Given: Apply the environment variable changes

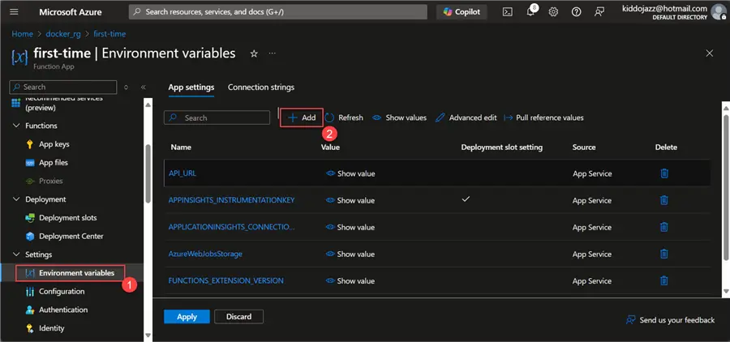Looking at the screenshot, I should [187, 317].
